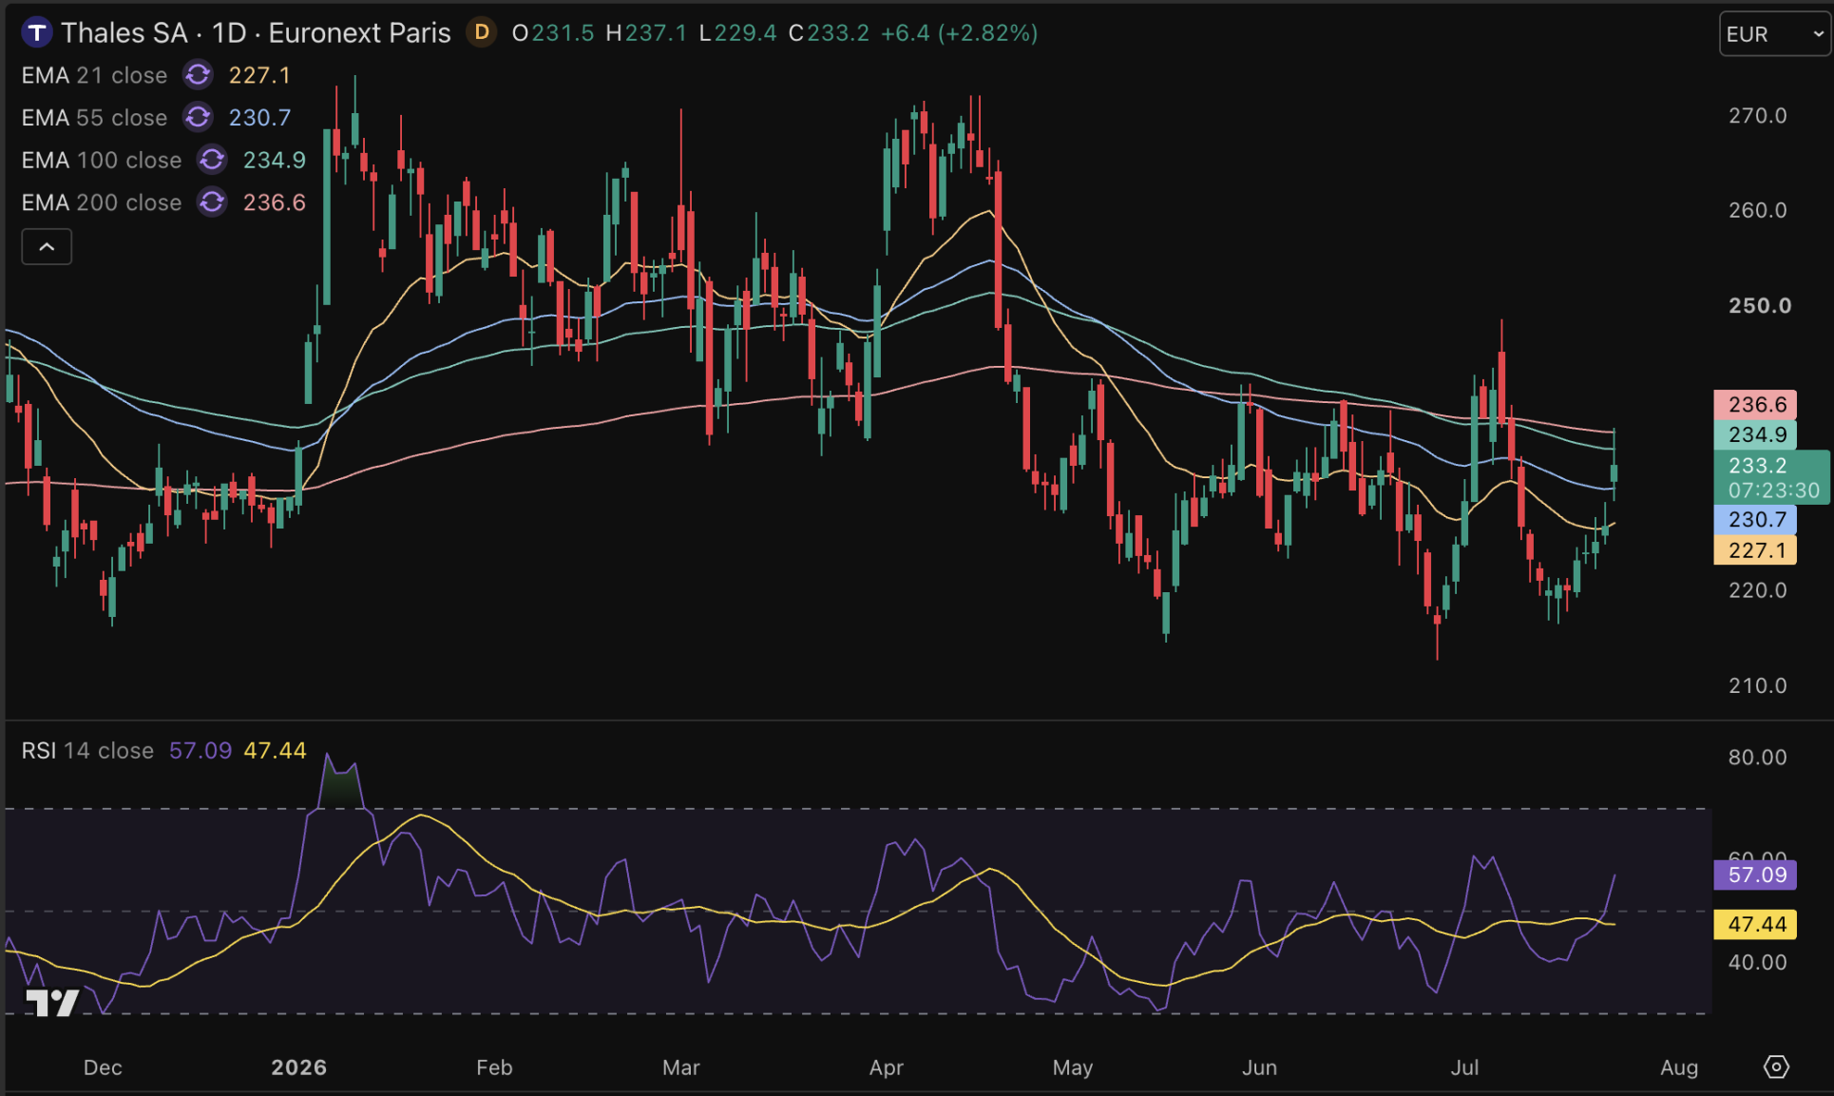The image size is (1834, 1096).
Task: Select the RSI 14 close indicator label
Action: pos(87,751)
